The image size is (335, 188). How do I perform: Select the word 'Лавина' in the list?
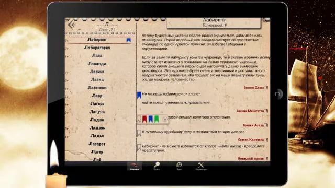point(97,72)
